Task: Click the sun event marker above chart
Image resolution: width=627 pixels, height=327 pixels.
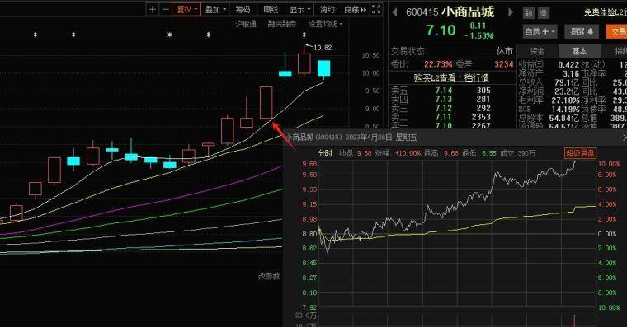Action: point(170,35)
